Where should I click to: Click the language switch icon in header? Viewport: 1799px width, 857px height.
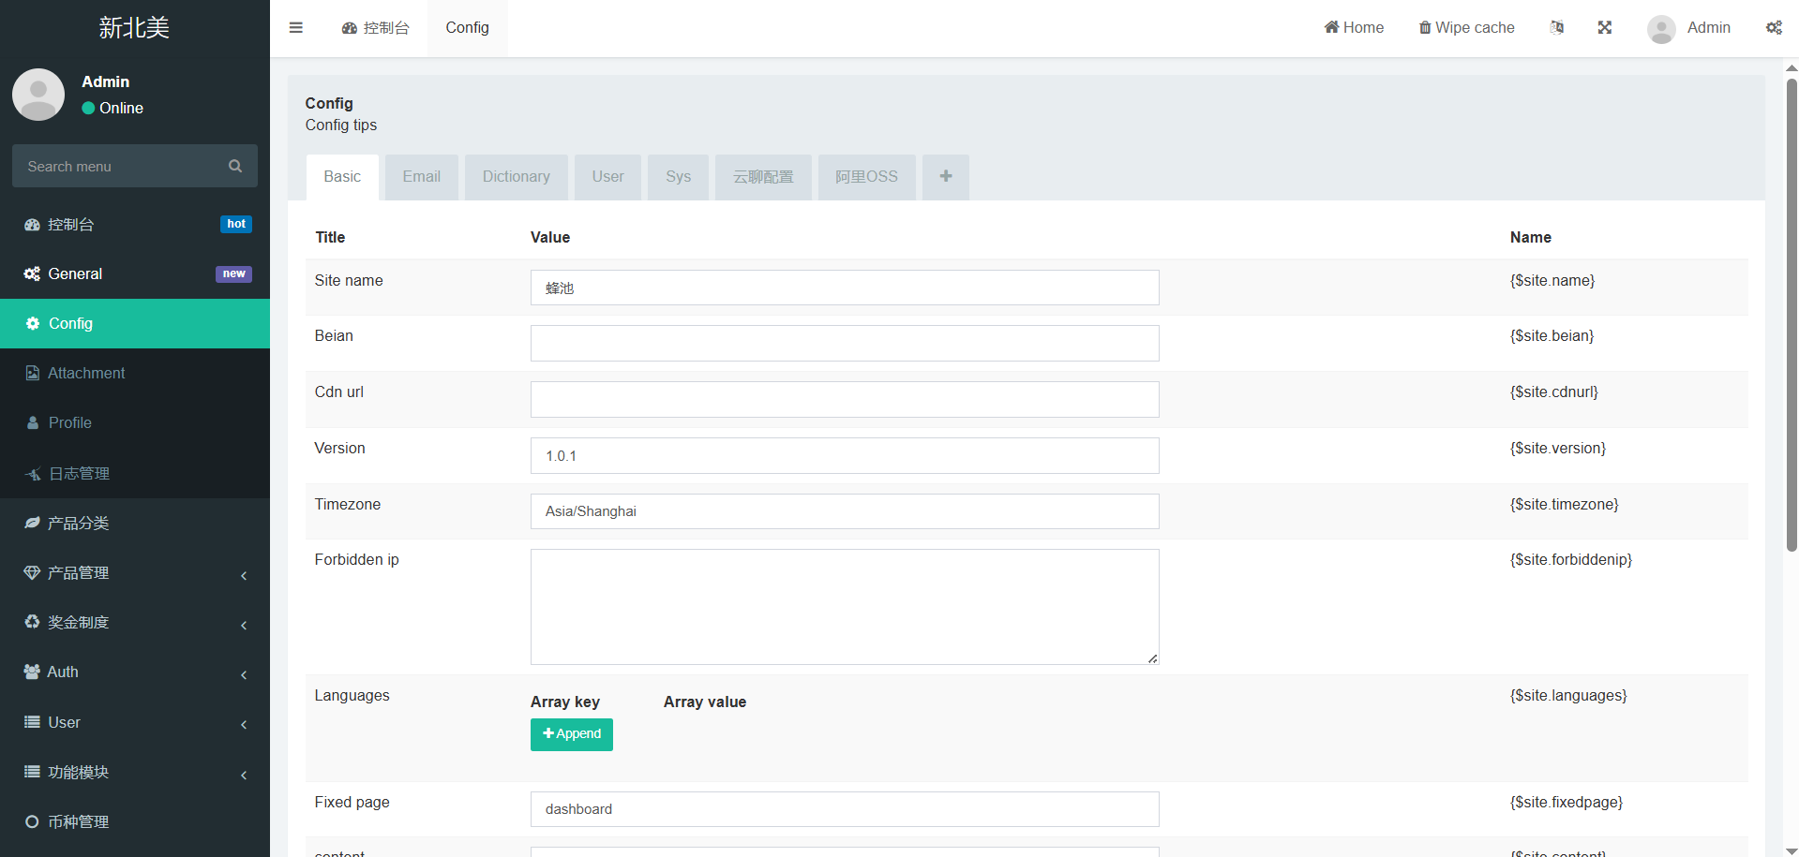1556,28
